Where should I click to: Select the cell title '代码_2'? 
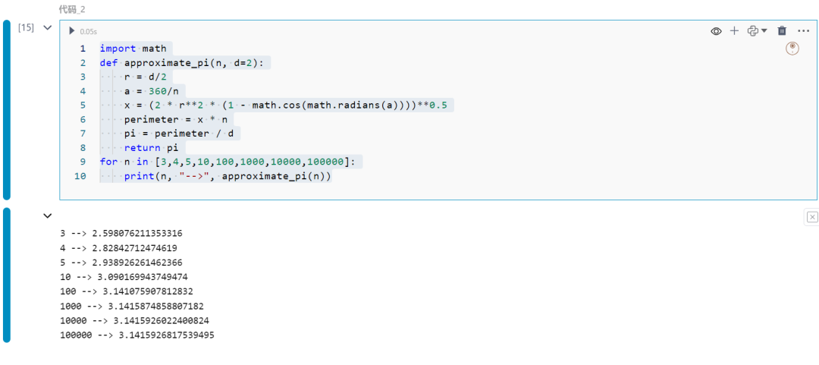point(72,9)
